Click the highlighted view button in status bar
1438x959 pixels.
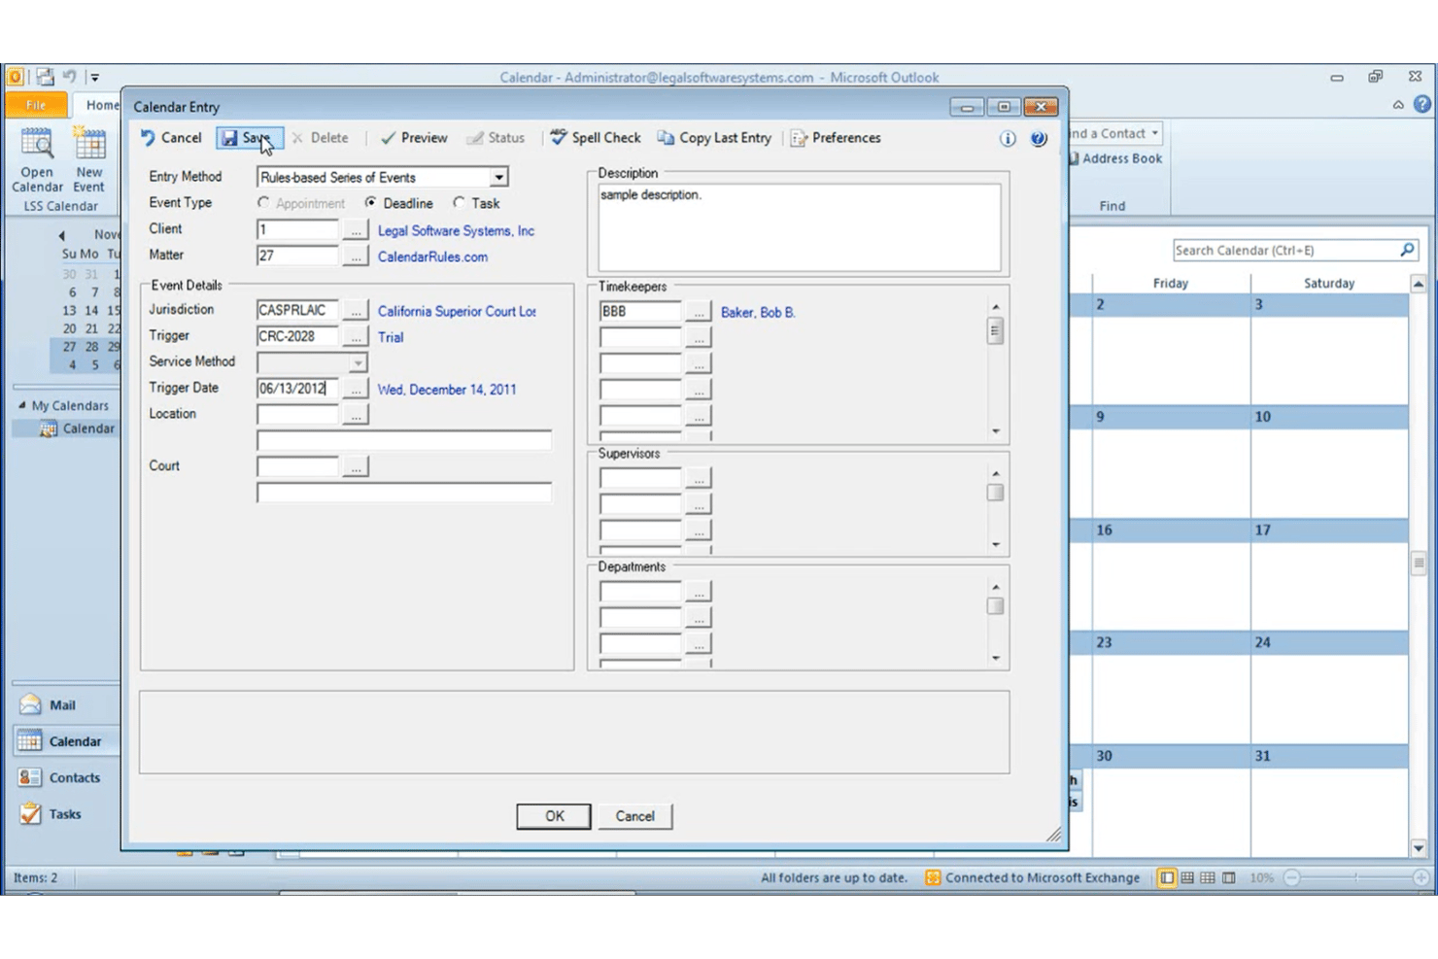(x=1167, y=877)
